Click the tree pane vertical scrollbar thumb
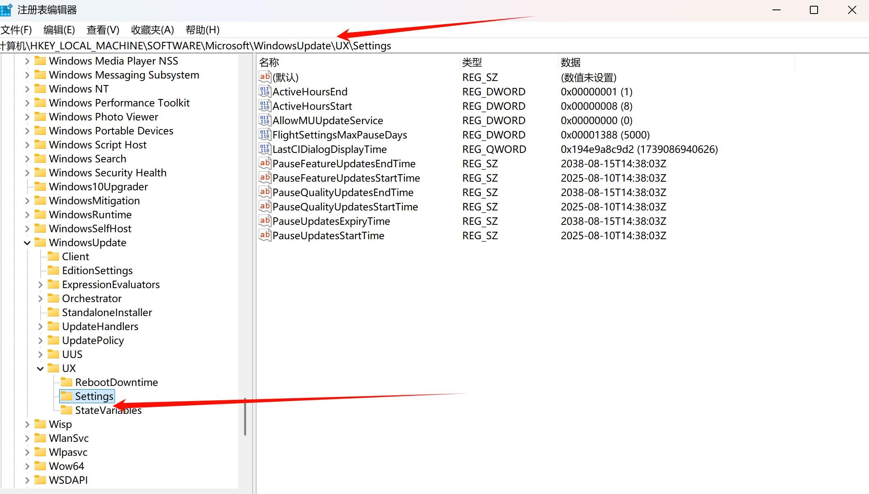This screenshot has height=494, width=869. click(x=245, y=416)
